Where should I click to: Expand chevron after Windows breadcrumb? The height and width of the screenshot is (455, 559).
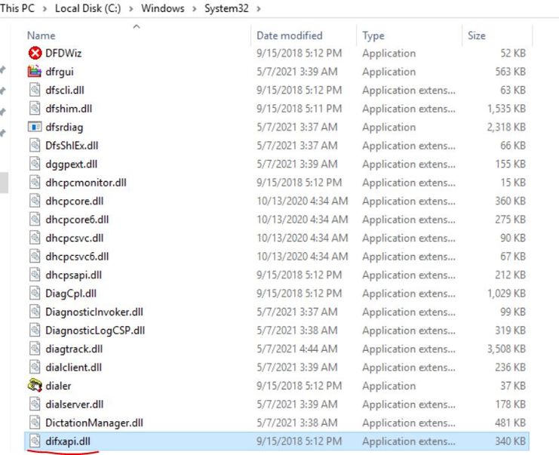pos(195,8)
